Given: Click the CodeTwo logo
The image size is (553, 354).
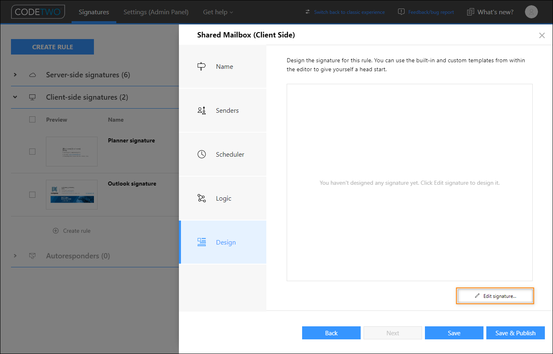Looking at the screenshot, I should click(x=38, y=12).
